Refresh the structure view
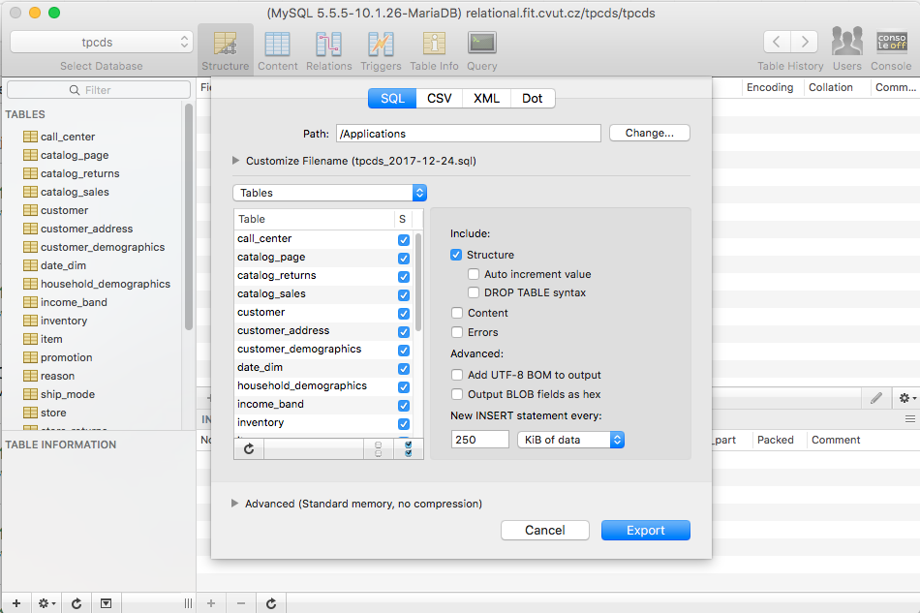Image resolution: width=920 pixels, height=613 pixels. tap(271, 603)
